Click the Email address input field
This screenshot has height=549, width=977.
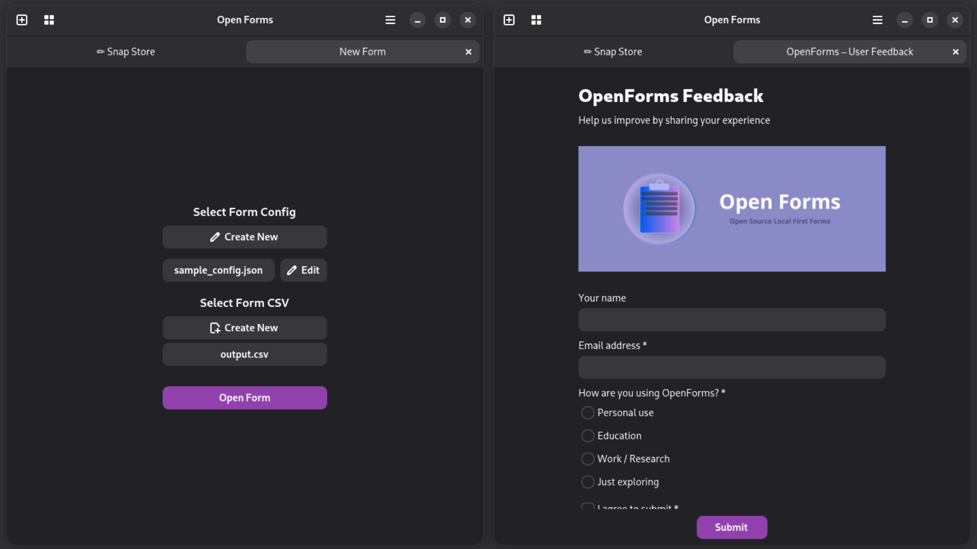click(731, 367)
